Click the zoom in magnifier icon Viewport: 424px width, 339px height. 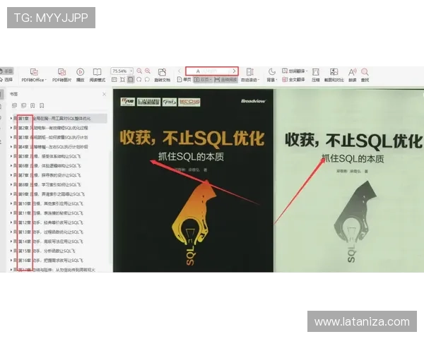(148, 71)
